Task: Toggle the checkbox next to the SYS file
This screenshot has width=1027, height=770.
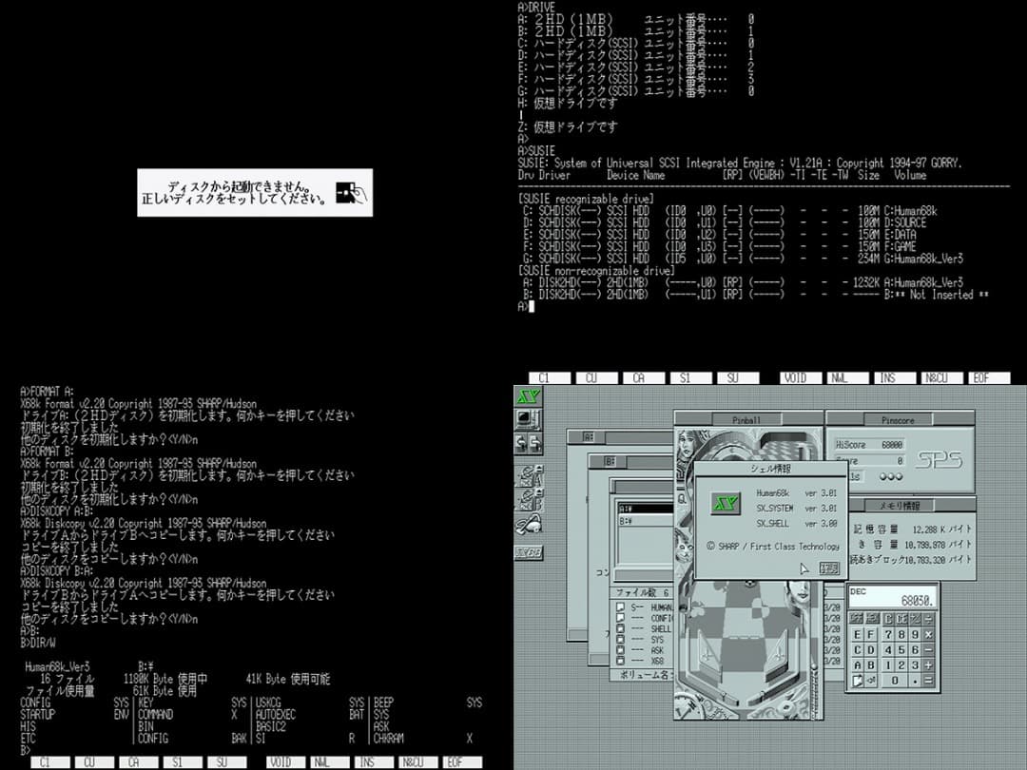Action: (620, 638)
